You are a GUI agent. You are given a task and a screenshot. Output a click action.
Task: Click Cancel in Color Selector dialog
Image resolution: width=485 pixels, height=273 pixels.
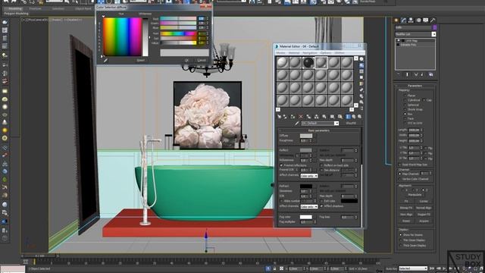pos(202,61)
